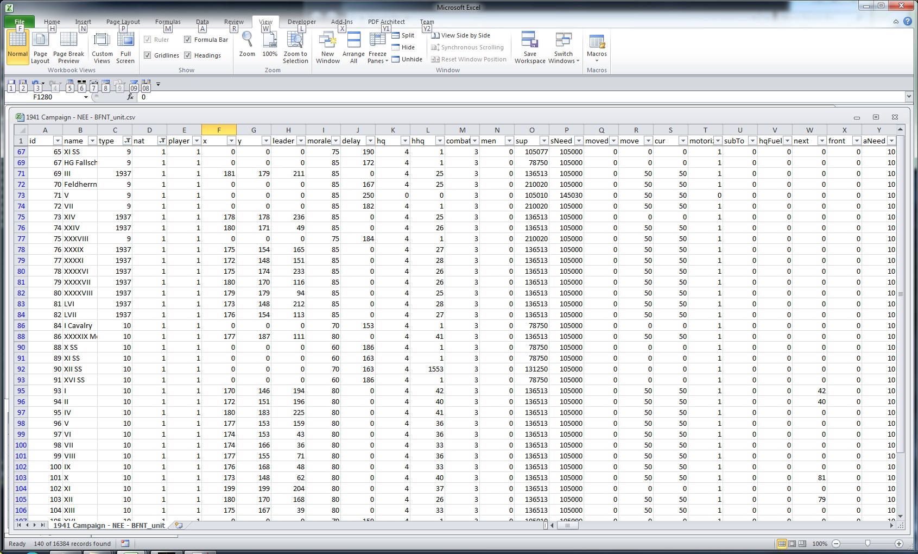Open Page Layout view from Workbook Views
This screenshot has height=554, width=918.
40,47
